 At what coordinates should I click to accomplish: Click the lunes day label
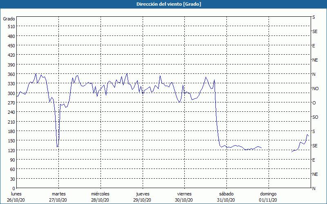(x=16, y=194)
